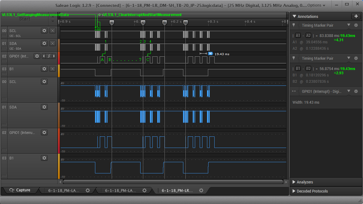Viewport: 363px width, 204px height.
Task: Select the 'Width: 19.43 ms' text
Action: point(306,102)
